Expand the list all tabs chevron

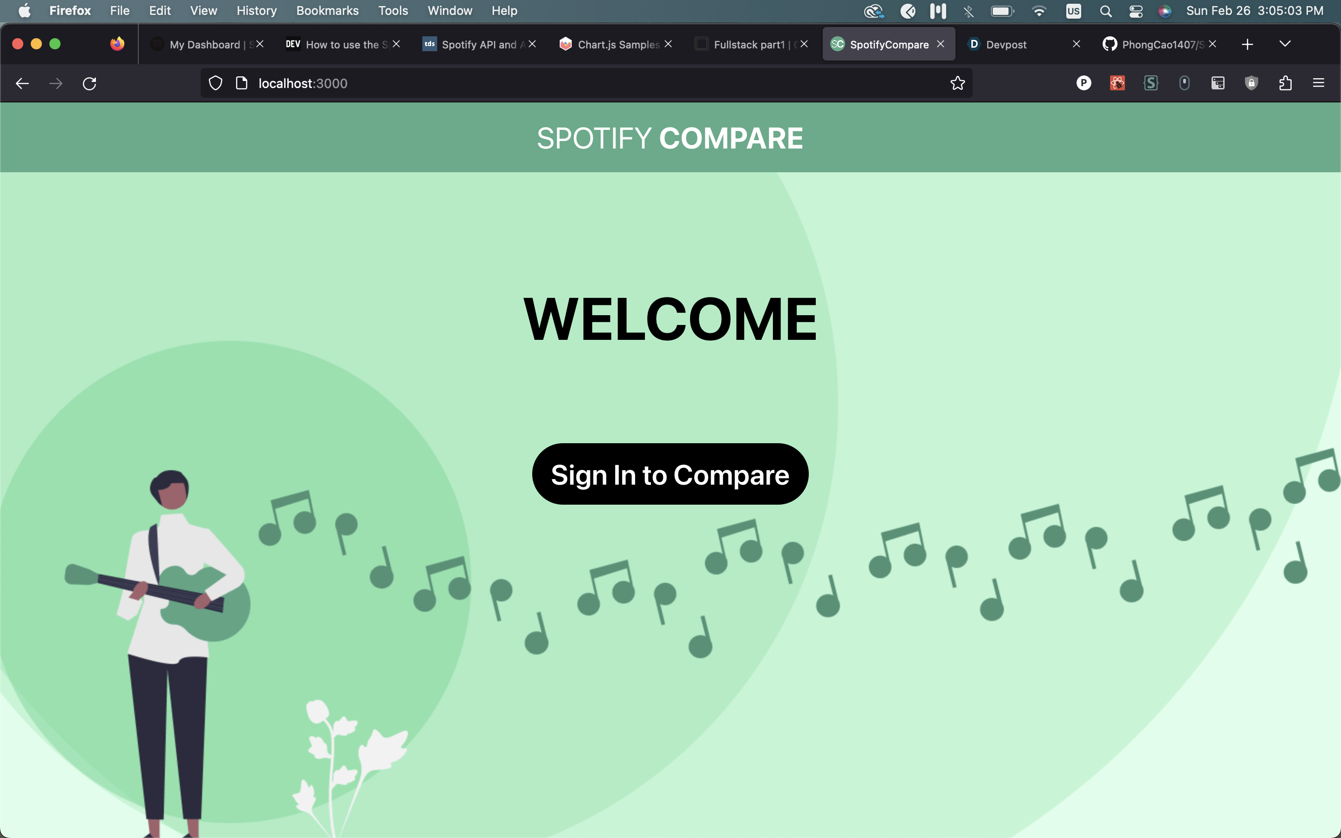coord(1285,44)
